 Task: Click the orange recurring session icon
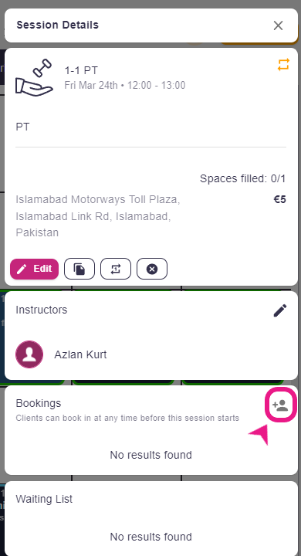(283, 65)
